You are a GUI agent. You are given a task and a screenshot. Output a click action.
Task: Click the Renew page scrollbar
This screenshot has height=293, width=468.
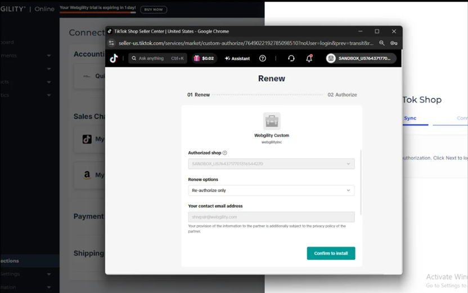[361, 182]
